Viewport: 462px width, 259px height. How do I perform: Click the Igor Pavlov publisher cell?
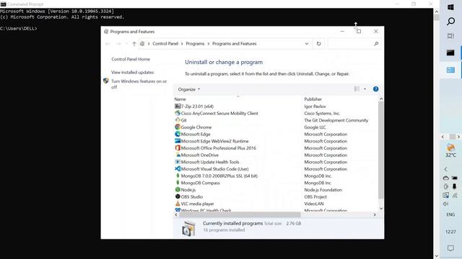(315, 106)
